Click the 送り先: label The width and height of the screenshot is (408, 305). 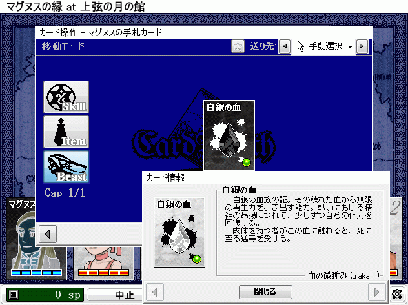(263, 46)
